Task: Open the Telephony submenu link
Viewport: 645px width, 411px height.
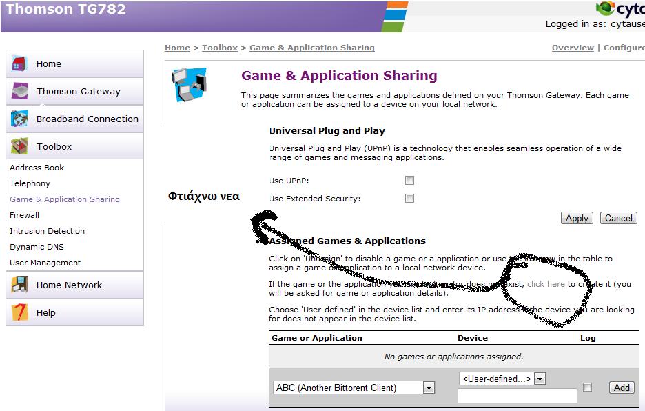Action: click(30, 183)
